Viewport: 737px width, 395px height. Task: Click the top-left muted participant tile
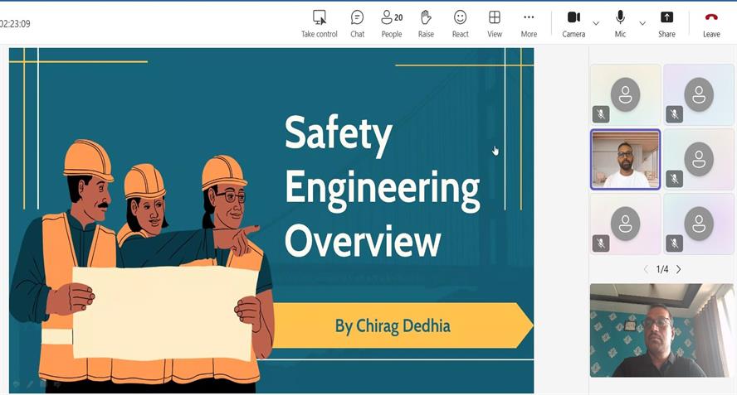pyautogui.click(x=625, y=94)
